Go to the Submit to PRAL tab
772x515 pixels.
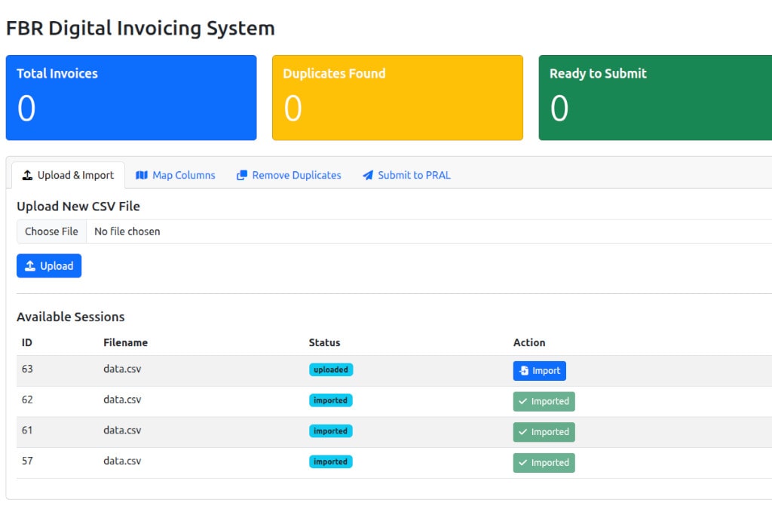406,175
